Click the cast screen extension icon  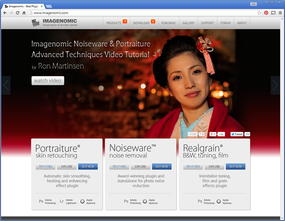[273, 13]
